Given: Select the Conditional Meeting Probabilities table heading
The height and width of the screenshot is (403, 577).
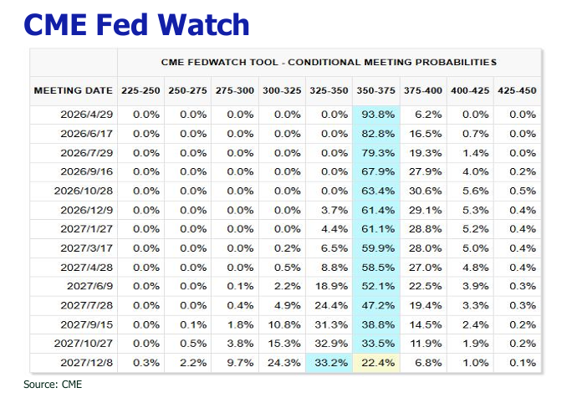Looking at the screenshot, I should point(328,62).
